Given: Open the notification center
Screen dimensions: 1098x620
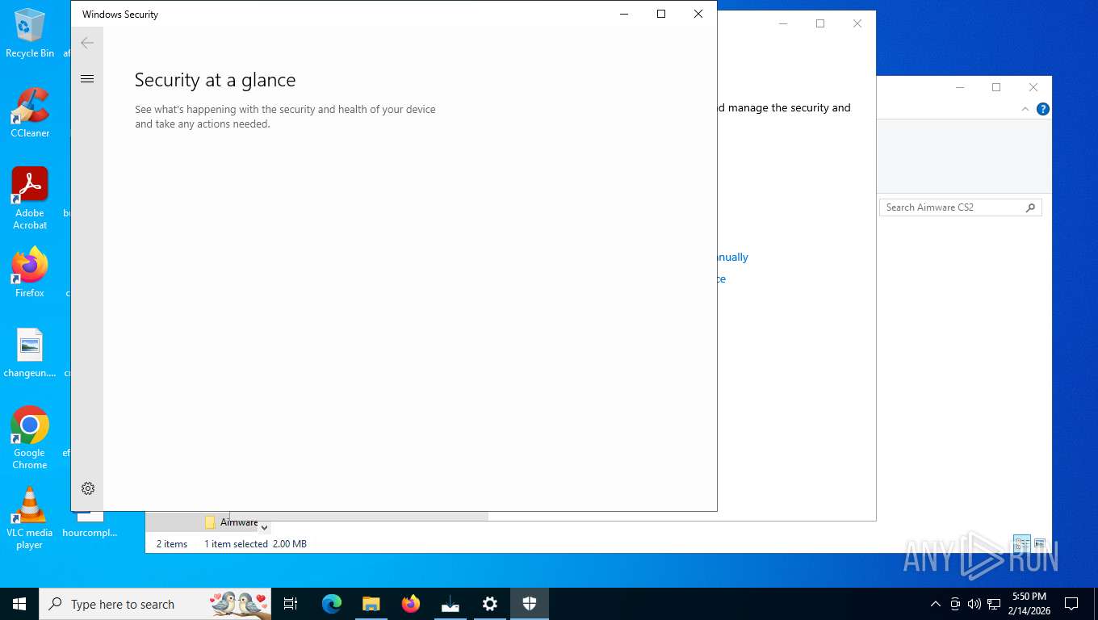Looking at the screenshot, I should tap(1071, 604).
